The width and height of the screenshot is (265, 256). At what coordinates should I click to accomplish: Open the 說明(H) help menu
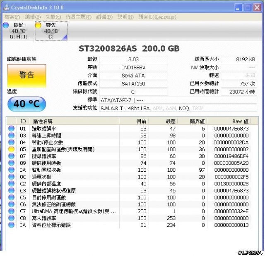coord(125,17)
